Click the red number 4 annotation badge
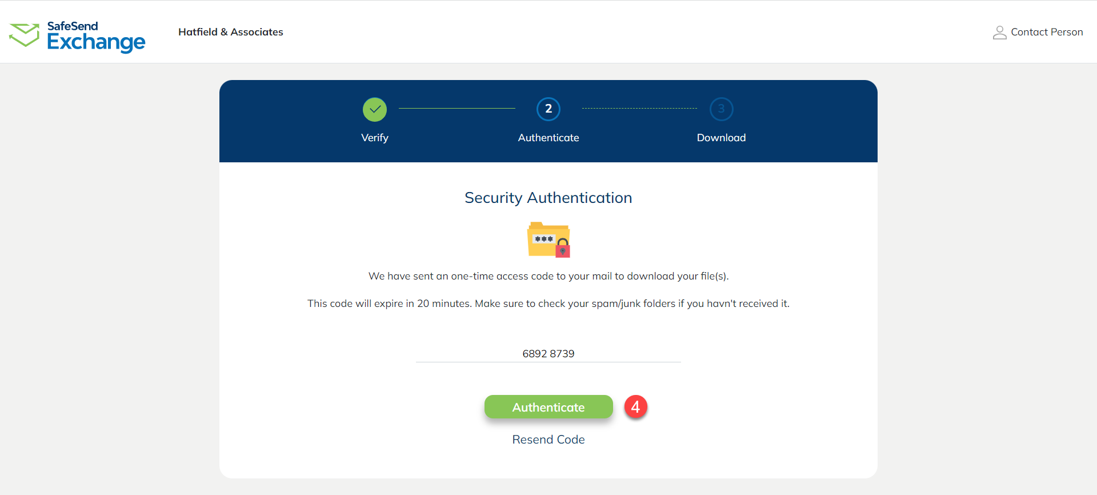 tap(636, 406)
